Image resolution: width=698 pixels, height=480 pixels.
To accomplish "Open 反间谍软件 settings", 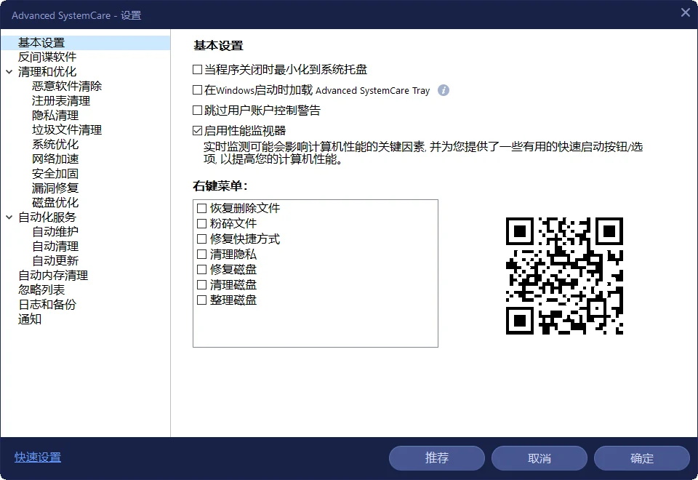I will tap(47, 57).
